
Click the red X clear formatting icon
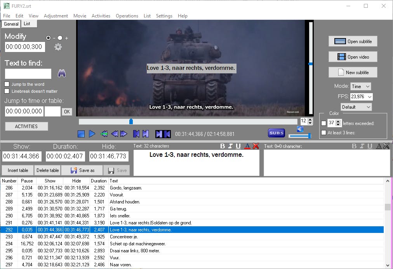tap(255, 146)
